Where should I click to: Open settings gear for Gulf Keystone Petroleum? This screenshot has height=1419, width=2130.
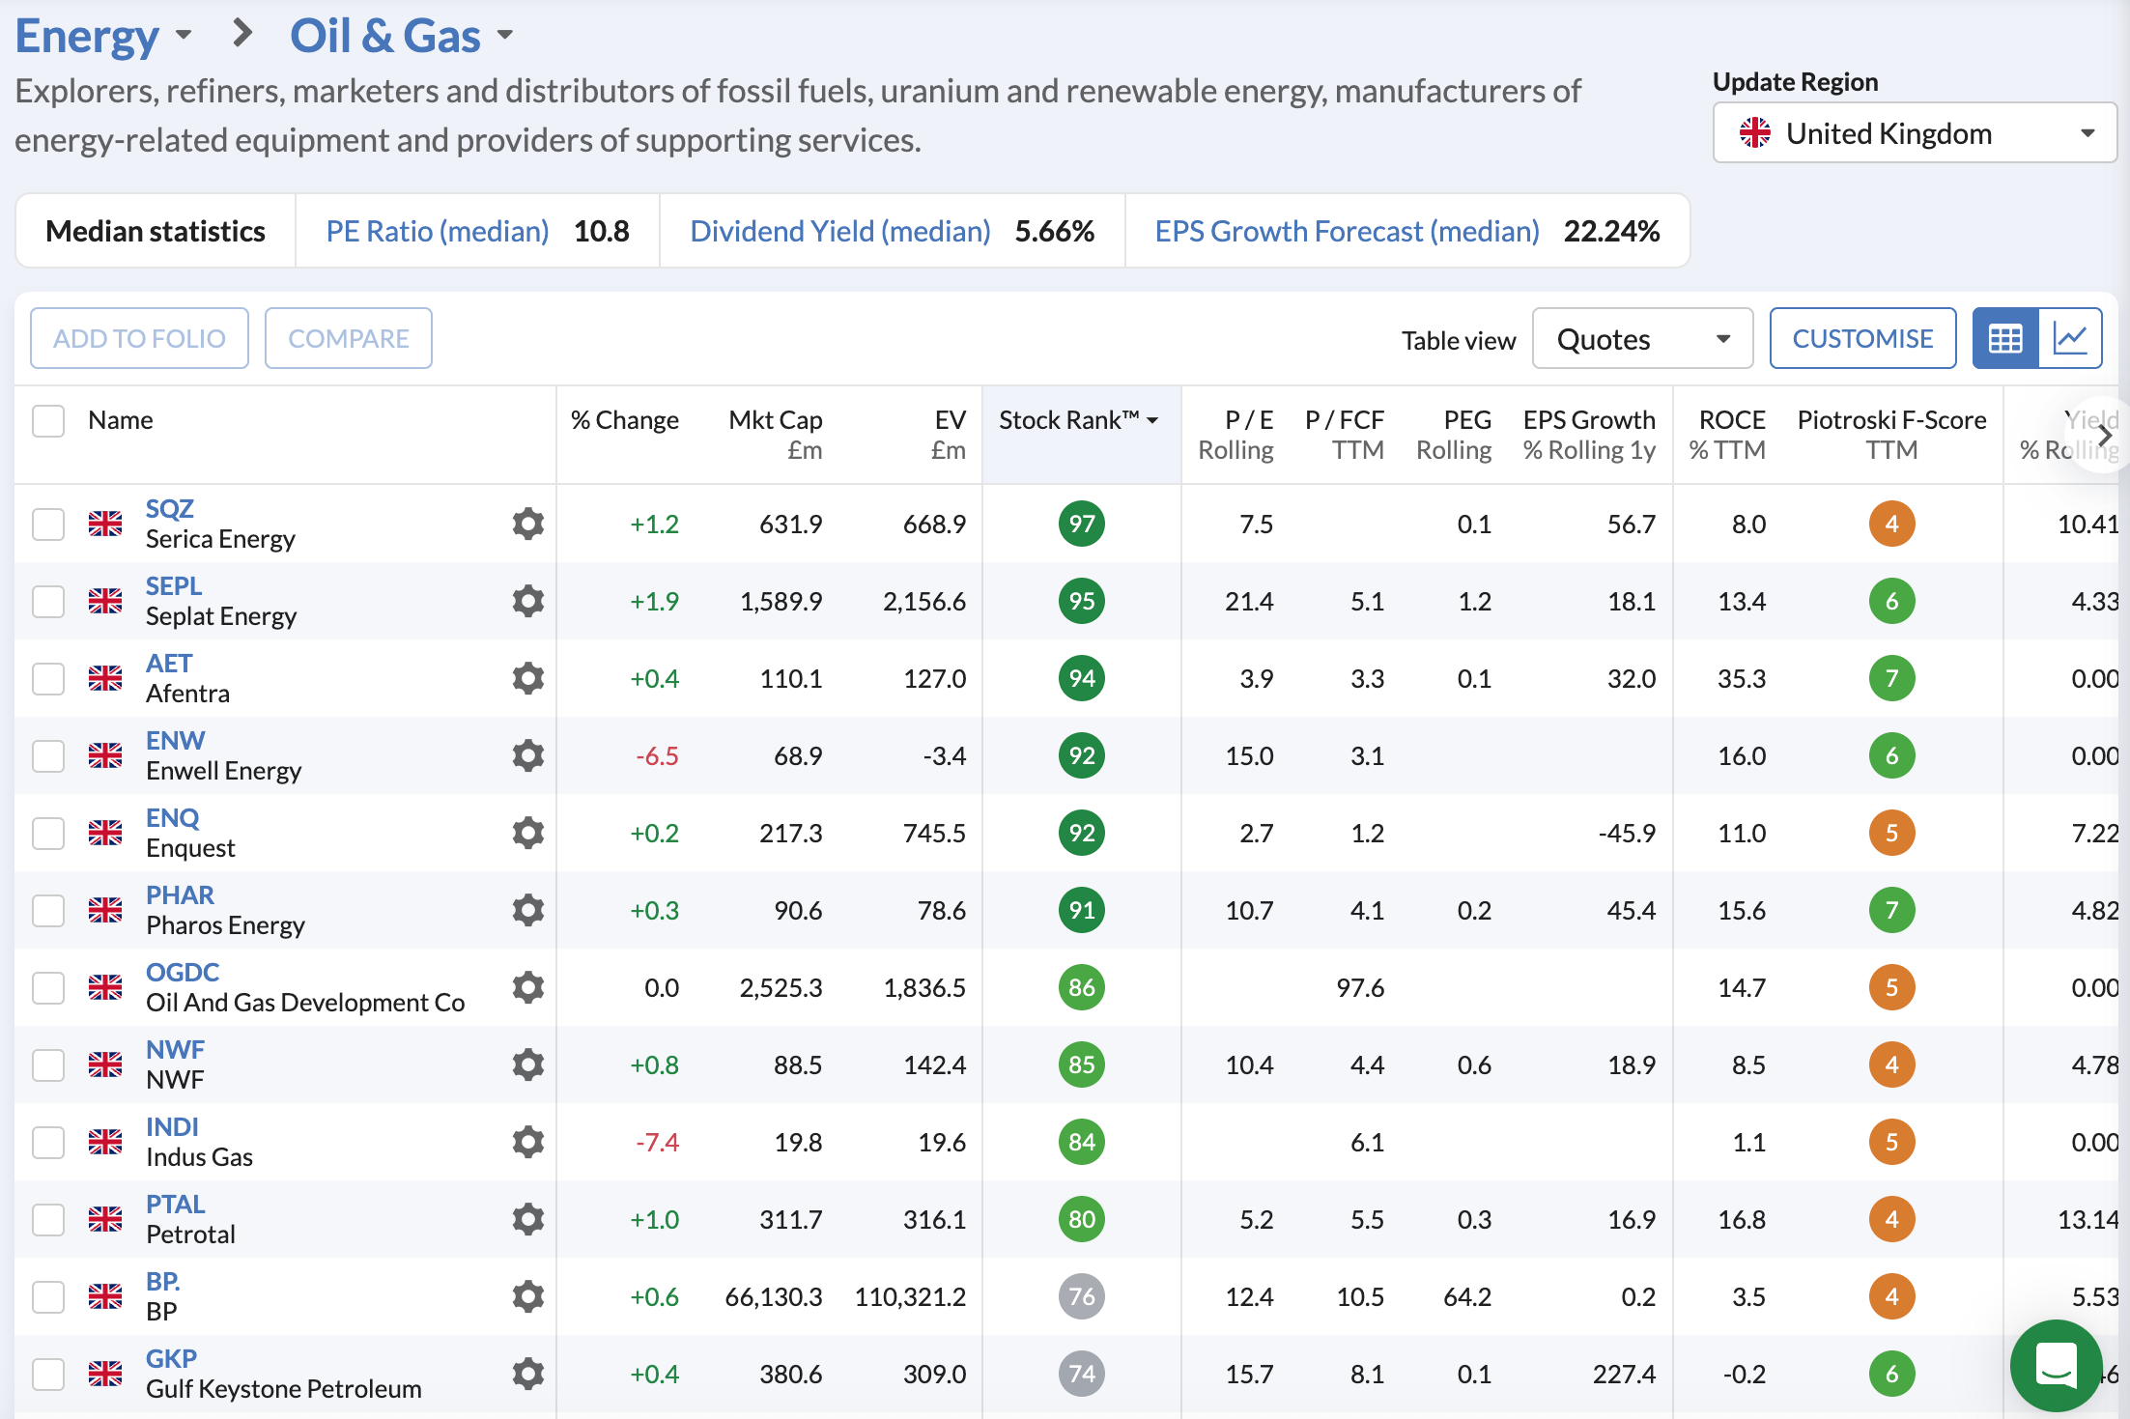(x=527, y=1374)
